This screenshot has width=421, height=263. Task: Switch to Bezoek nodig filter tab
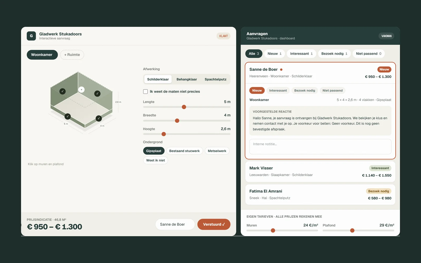coord(334,54)
